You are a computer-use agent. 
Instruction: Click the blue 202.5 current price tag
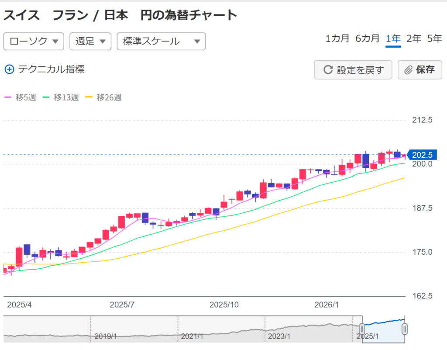coord(422,155)
